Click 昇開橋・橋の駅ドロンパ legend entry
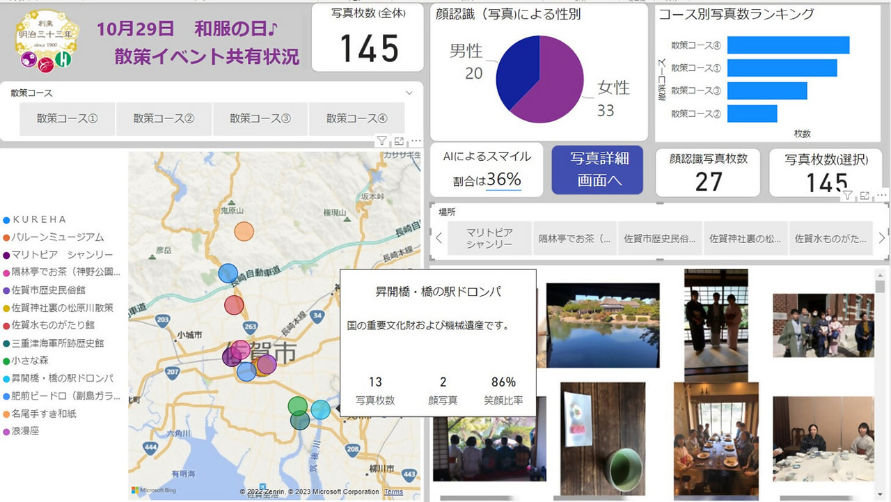The image size is (891, 502). (58, 379)
